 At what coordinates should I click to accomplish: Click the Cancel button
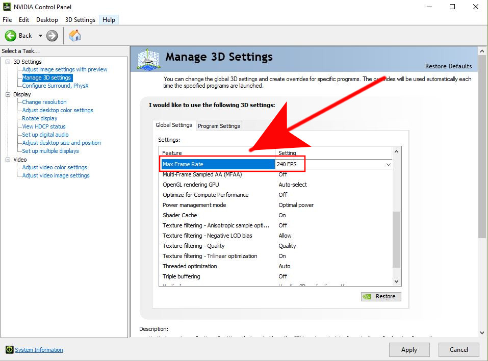[x=459, y=350]
